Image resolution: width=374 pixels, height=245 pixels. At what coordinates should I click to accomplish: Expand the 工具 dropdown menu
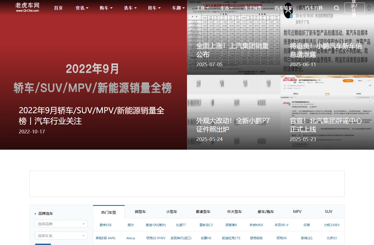coord(202,8)
